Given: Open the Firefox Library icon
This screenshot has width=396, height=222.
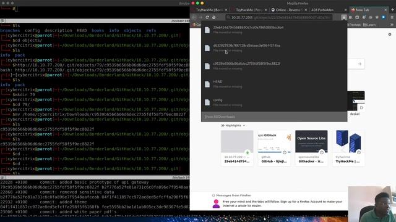Looking at the screenshot, I should coord(351,17).
